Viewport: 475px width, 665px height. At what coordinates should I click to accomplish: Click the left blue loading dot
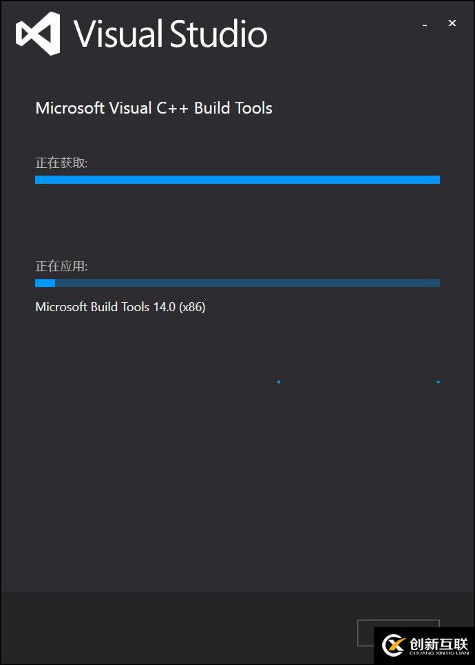(x=279, y=381)
